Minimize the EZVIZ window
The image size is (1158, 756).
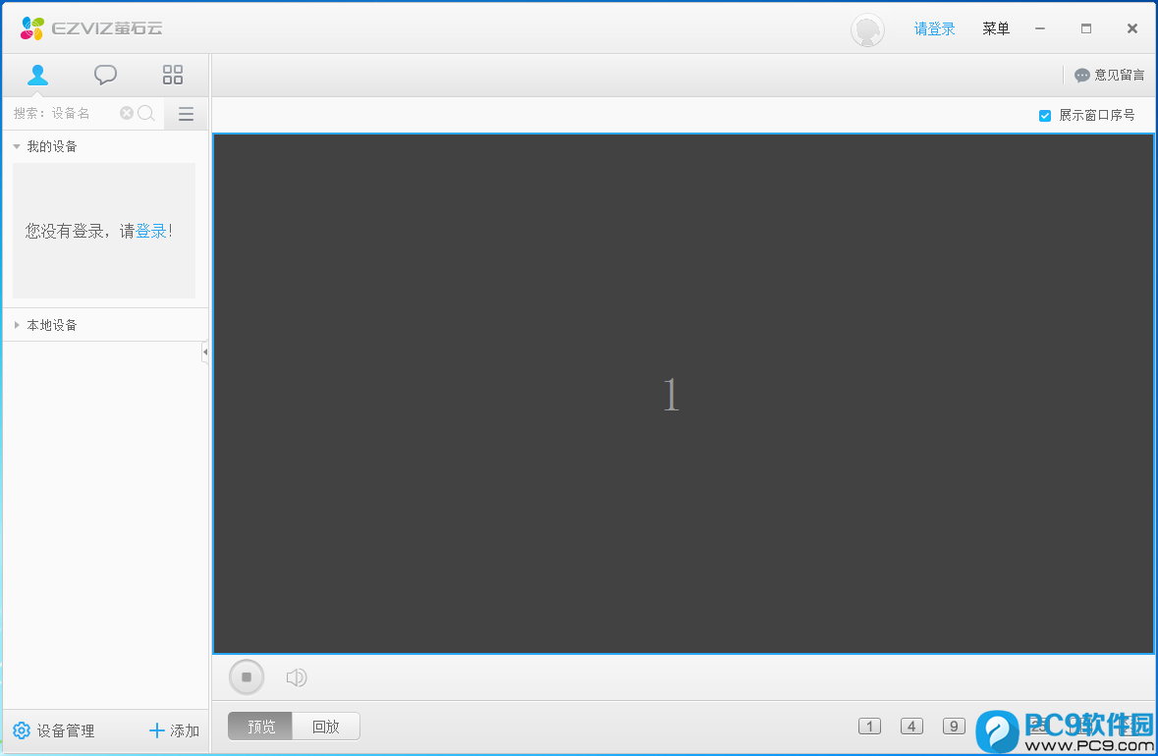(1040, 28)
